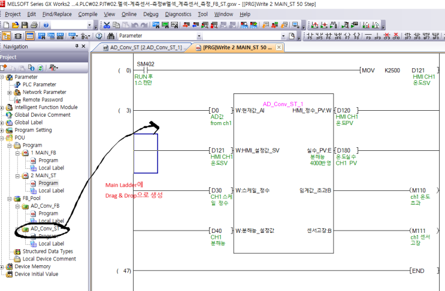Click the Write to PLC icon
Viewport: 445px width, 291px height.
pyautogui.click(x=186, y=25)
